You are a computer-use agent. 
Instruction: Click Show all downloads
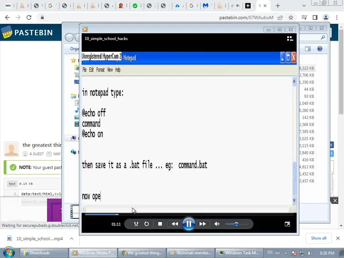tap(318, 238)
